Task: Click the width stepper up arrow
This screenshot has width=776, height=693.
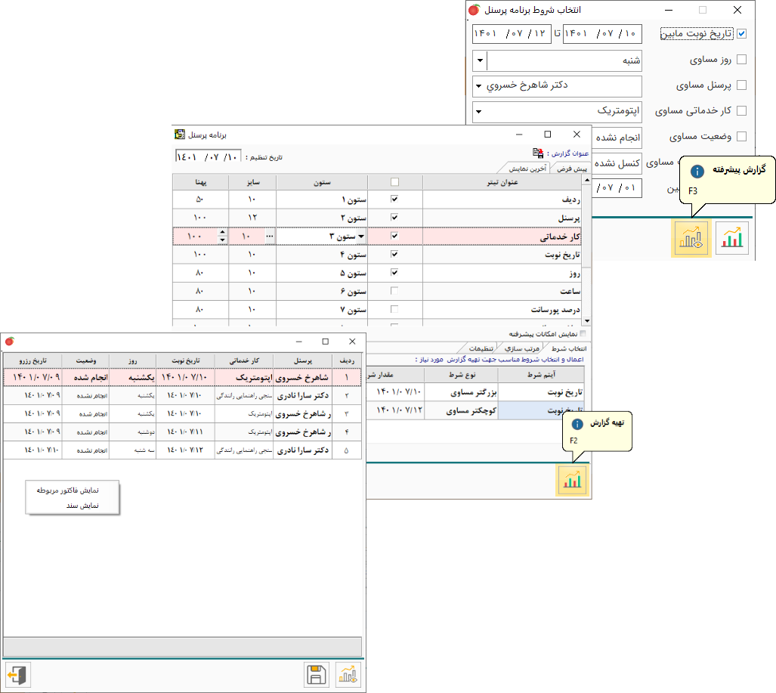Action: coord(221,233)
